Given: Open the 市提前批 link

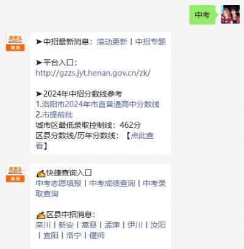Looking at the screenshot, I should click(57, 114).
